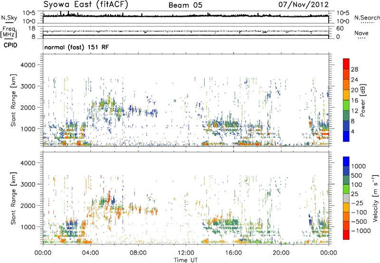Click the N.Sky noise trace strip
The image size is (380, 263).
(x=186, y=16)
